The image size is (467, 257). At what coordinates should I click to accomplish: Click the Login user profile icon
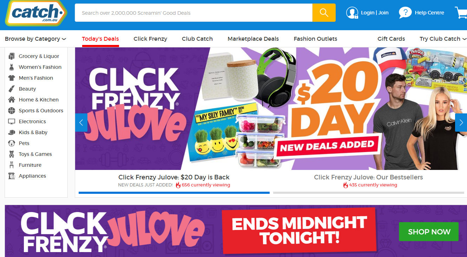pyautogui.click(x=352, y=13)
